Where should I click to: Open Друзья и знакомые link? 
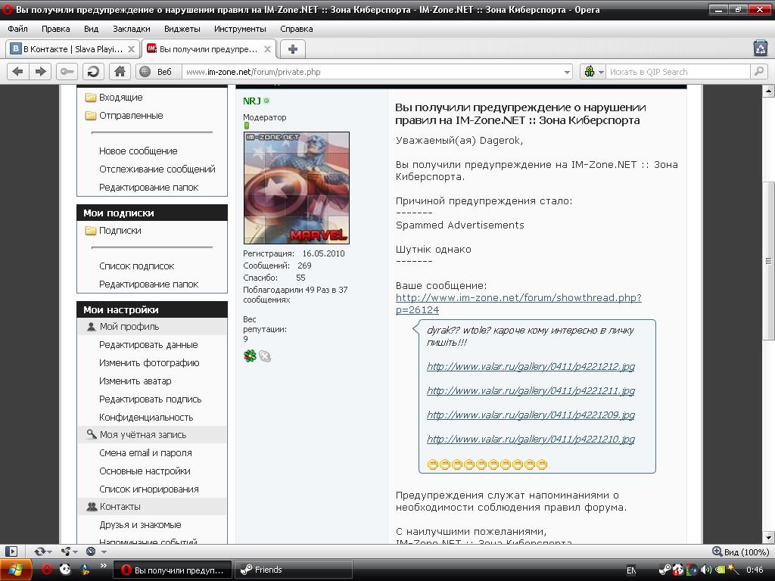[x=140, y=525]
